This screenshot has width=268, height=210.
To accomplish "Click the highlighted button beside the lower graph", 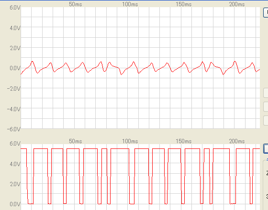I will pos(266,148).
